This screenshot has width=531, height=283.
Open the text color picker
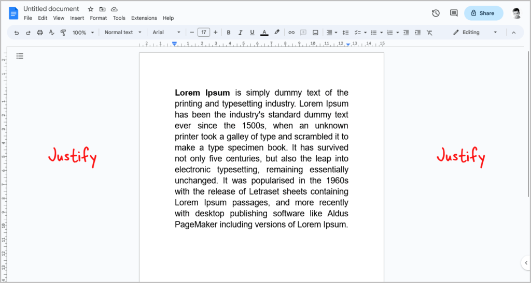(264, 33)
